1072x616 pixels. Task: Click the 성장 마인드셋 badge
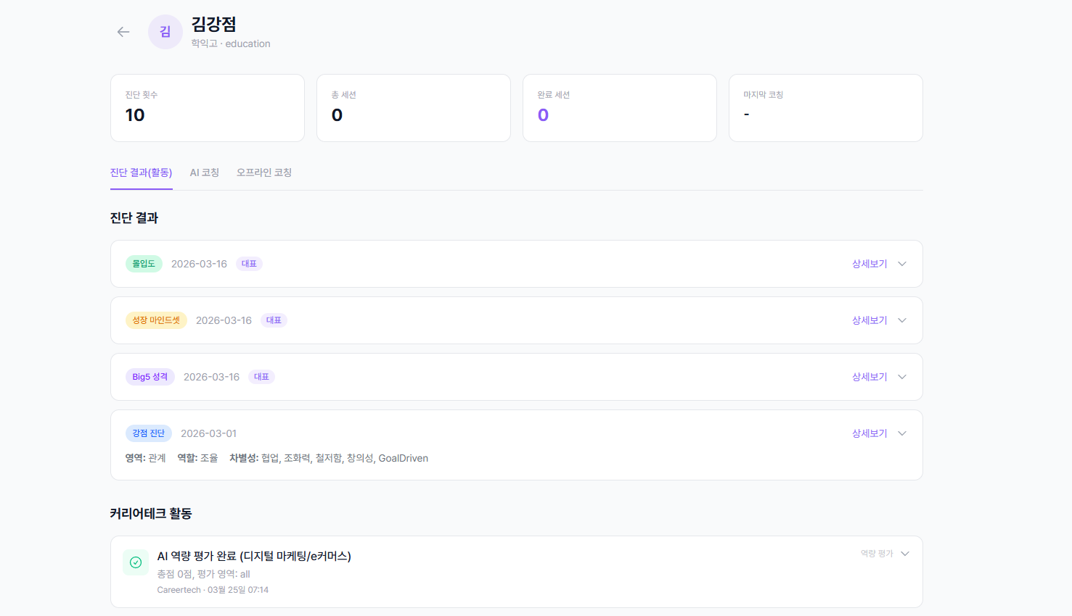pyautogui.click(x=156, y=320)
